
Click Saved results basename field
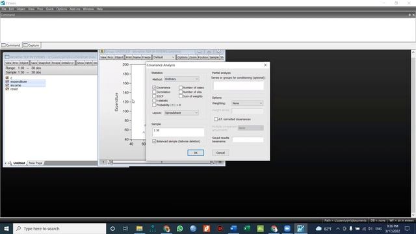pyautogui.click(x=248, y=140)
